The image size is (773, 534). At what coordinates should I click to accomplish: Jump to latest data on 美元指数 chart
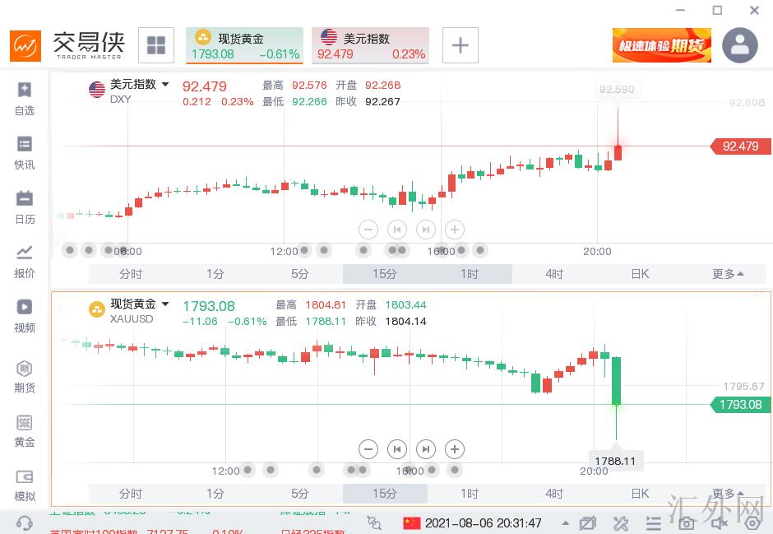tap(426, 230)
